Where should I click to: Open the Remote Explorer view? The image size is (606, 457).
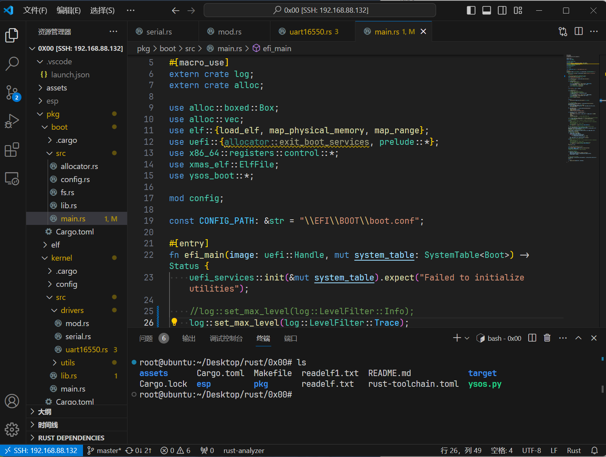(x=12, y=179)
